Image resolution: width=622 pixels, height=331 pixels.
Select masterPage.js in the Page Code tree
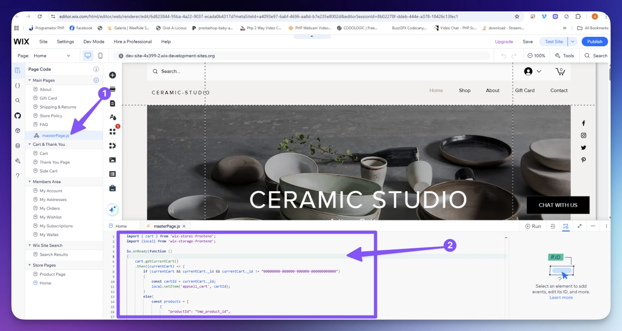(x=55, y=136)
